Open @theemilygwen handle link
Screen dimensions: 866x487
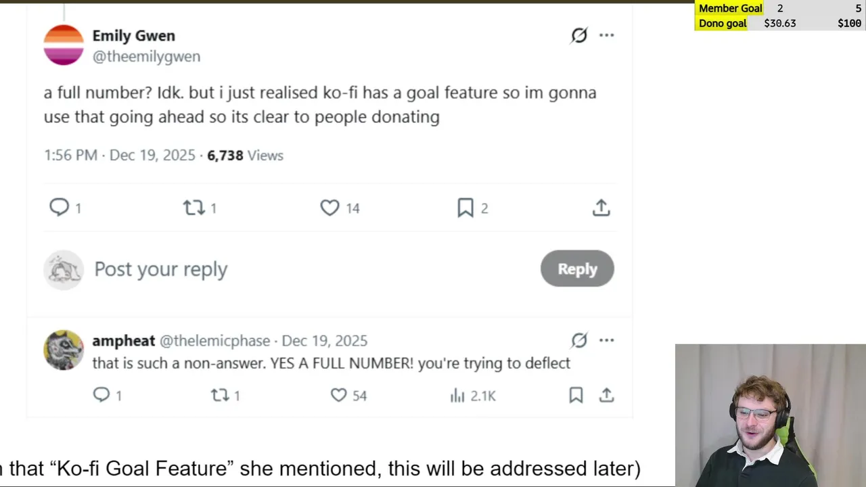pyautogui.click(x=146, y=57)
